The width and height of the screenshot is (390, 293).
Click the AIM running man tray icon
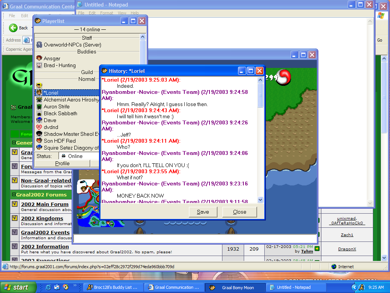[361, 287]
